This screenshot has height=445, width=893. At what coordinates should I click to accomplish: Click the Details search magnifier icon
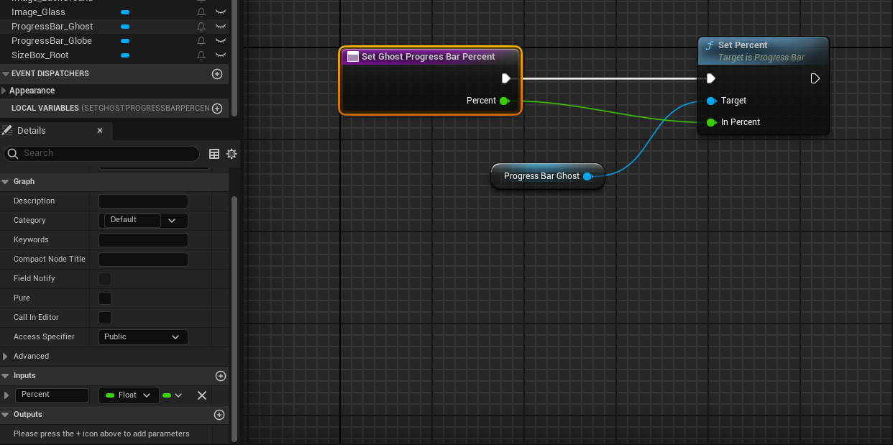tap(13, 153)
